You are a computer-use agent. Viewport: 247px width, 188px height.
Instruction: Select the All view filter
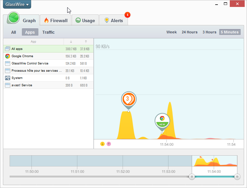(14, 32)
